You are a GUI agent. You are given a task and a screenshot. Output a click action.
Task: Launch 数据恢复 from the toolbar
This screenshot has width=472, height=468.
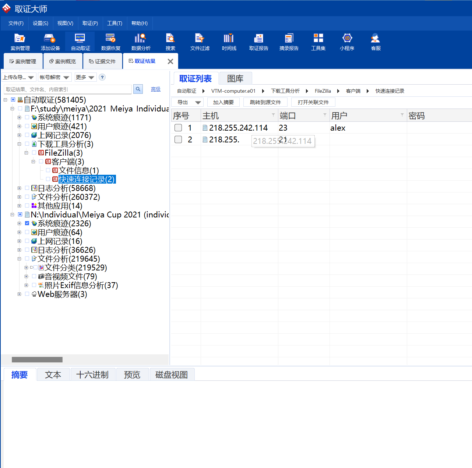click(110, 42)
